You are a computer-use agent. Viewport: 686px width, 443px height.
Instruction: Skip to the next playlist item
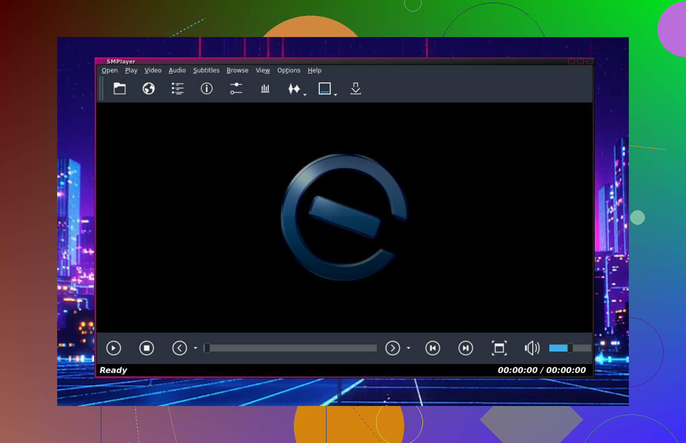(x=465, y=348)
